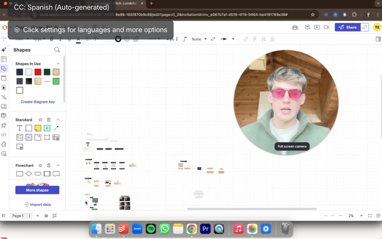
Task: Toggle italic formatting
Action: pos(60,39)
